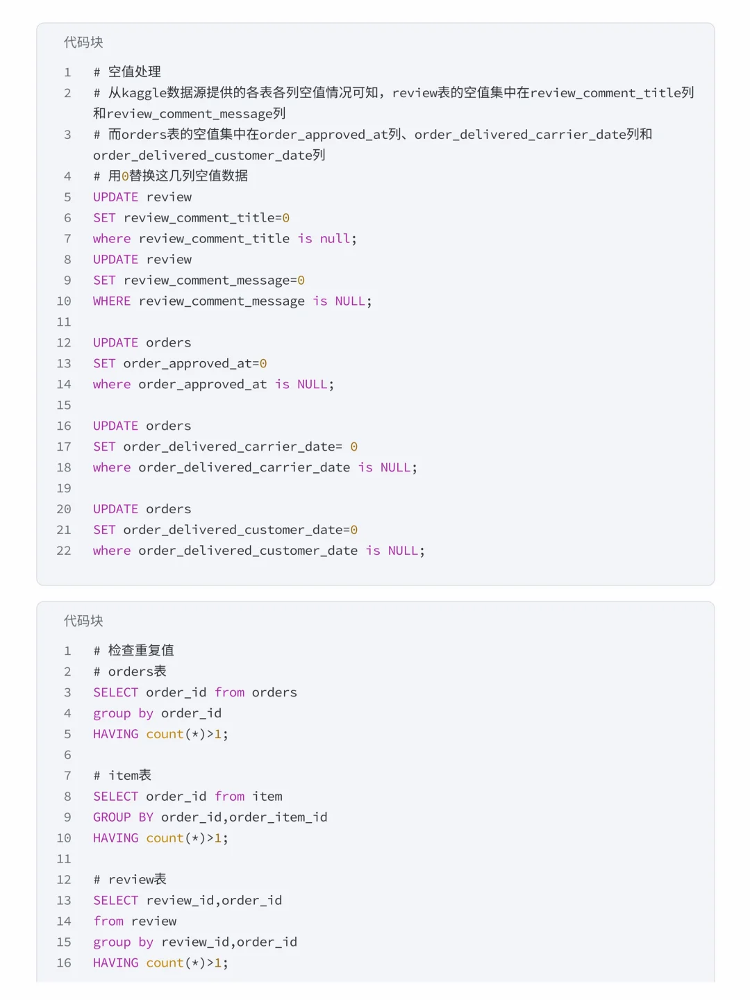
Task: Click 'UPDATE review' on line 5
Action: coord(142,197)
